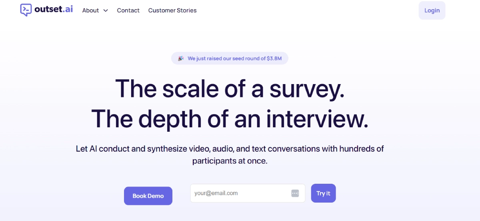
Task: Focus the your@email.com input field
Action: pyautogui.click(x=240, y=193)
